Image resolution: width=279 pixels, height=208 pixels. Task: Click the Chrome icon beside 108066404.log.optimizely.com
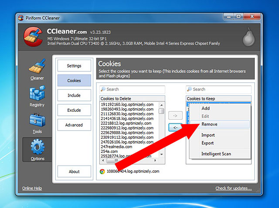tap(102, 171)
